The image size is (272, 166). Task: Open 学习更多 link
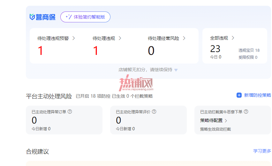[262, 151]
